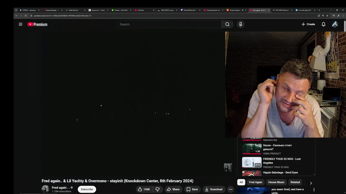
Task: Open the account avatar menu
Action: click(335, 24)
